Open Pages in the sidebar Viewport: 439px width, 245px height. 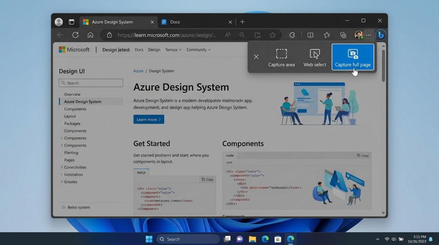coord(70,160)
